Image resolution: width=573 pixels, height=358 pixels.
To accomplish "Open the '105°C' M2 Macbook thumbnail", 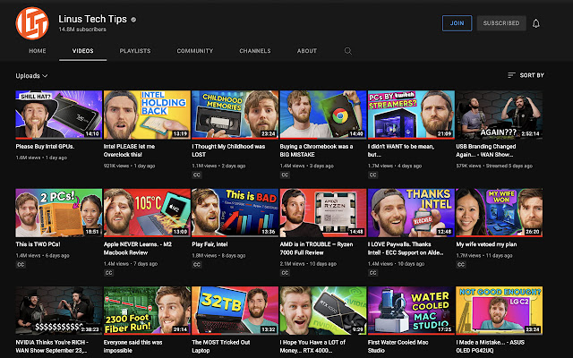I will (147, 213).
